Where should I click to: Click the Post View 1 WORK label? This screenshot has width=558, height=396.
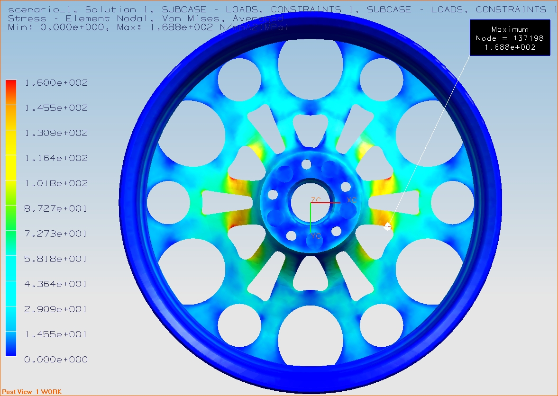(x=32, y=392)
